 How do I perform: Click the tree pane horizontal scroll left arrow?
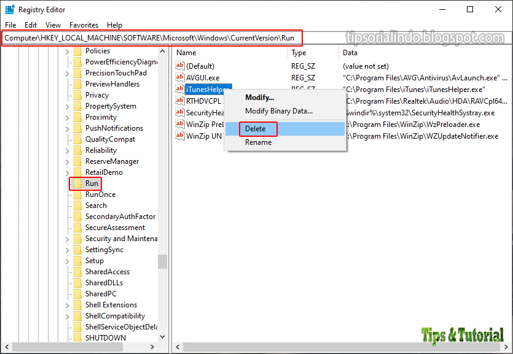point(7,347)
